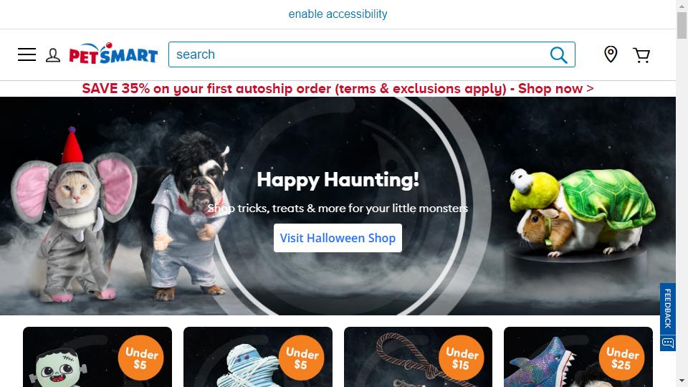
Task: Open the store locator pin icon
Action: [x=611, y=54]
